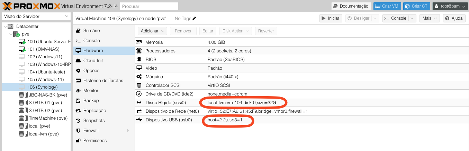
Task: Click the USB device icon for usb0
Action: click(x=139, y=120)
